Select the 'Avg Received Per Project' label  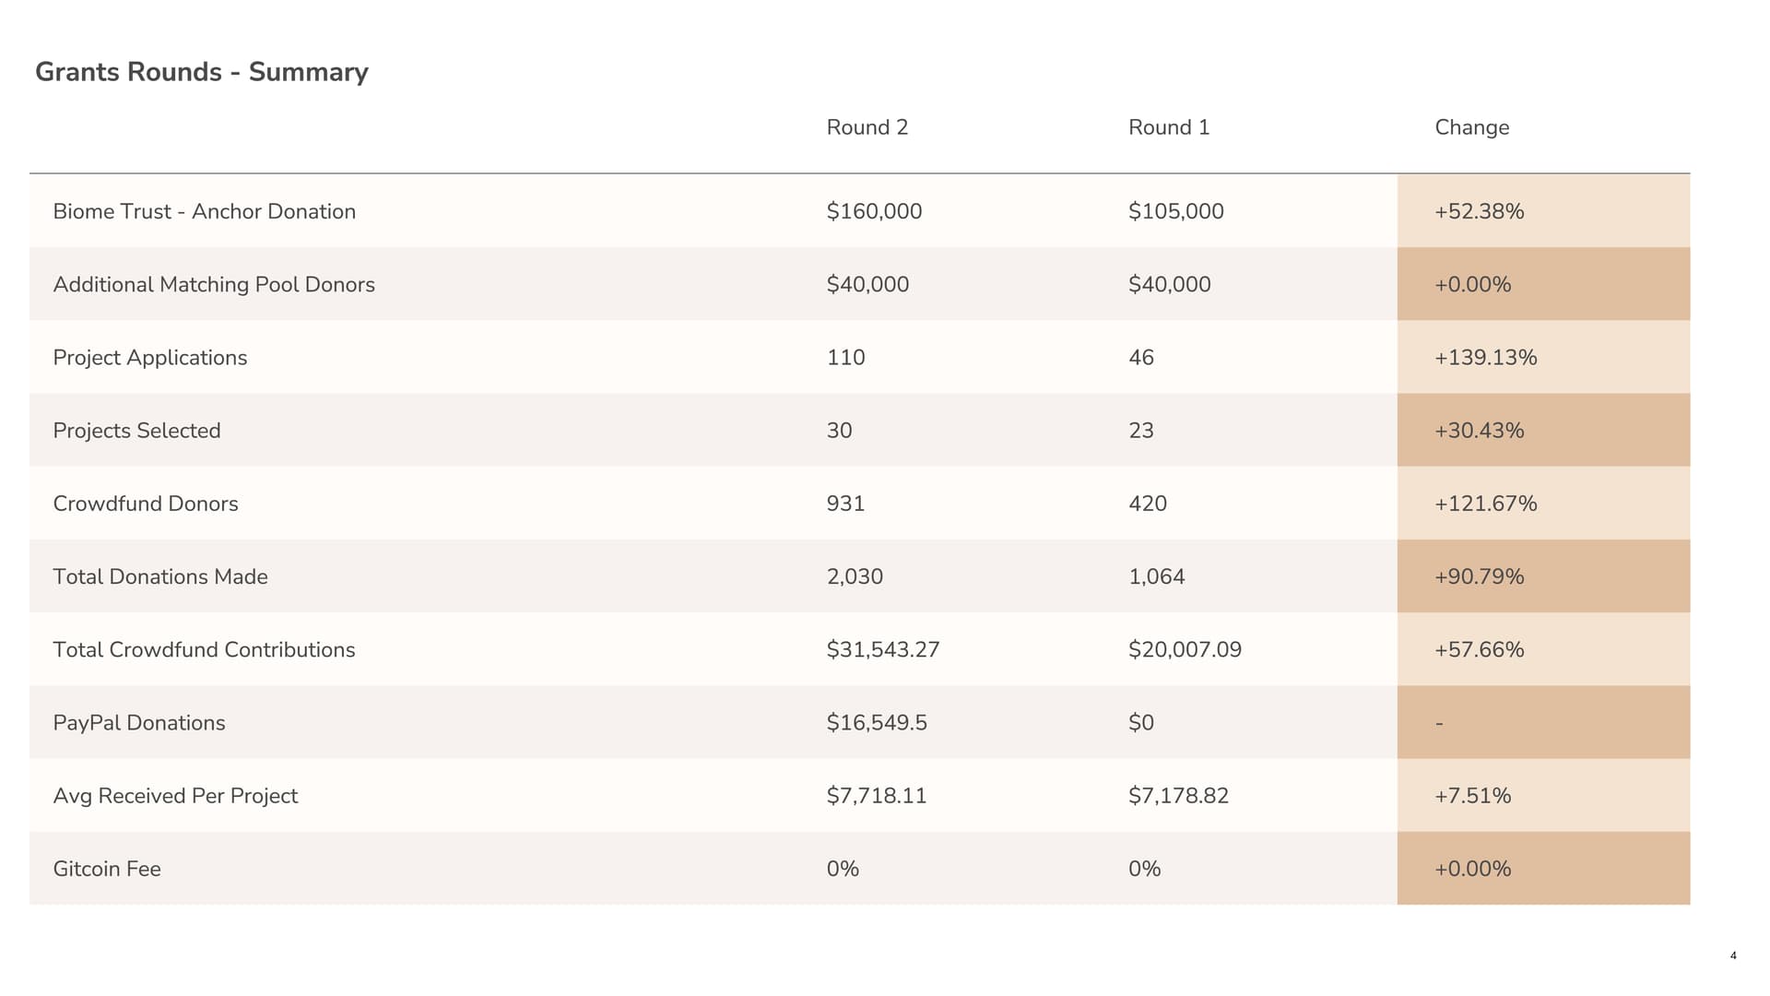(175, 796)
